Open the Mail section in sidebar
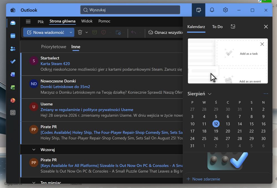Viewport: 277px width, 188px height. pyautogui.click(x=13, y=23)
